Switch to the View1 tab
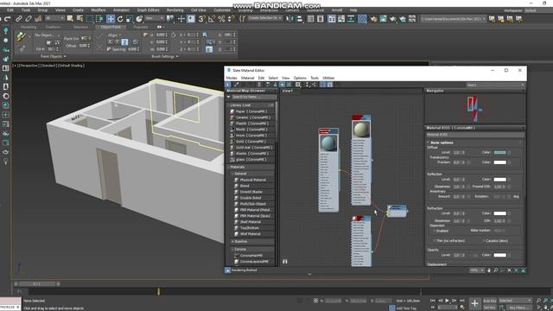The width and height of the screenshot is (553, 311). click(288, 91)
